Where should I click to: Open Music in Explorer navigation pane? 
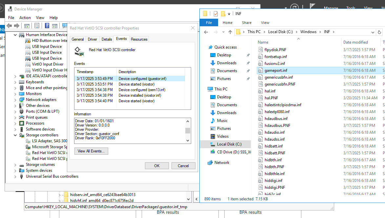[x=222, y=121]
